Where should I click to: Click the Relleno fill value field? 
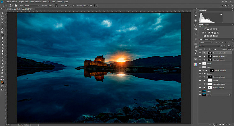[x=229, y=49]
